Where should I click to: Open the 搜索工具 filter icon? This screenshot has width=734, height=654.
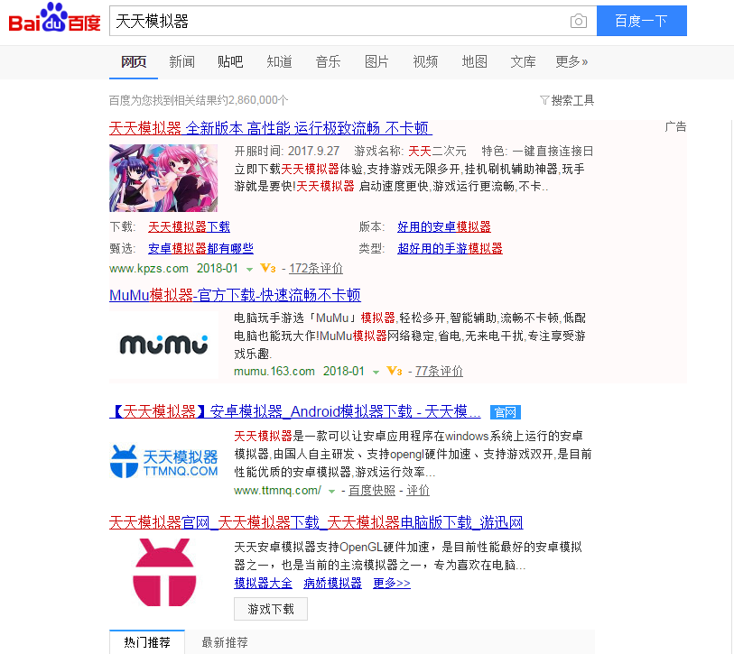pyautogui.click(x=544, y=100)
